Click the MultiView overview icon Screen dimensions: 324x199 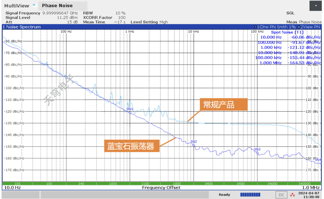point(35,5)
